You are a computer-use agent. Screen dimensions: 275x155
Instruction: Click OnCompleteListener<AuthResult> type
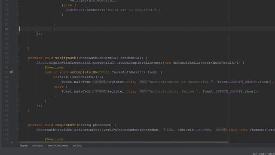click(x=205, y=62)
